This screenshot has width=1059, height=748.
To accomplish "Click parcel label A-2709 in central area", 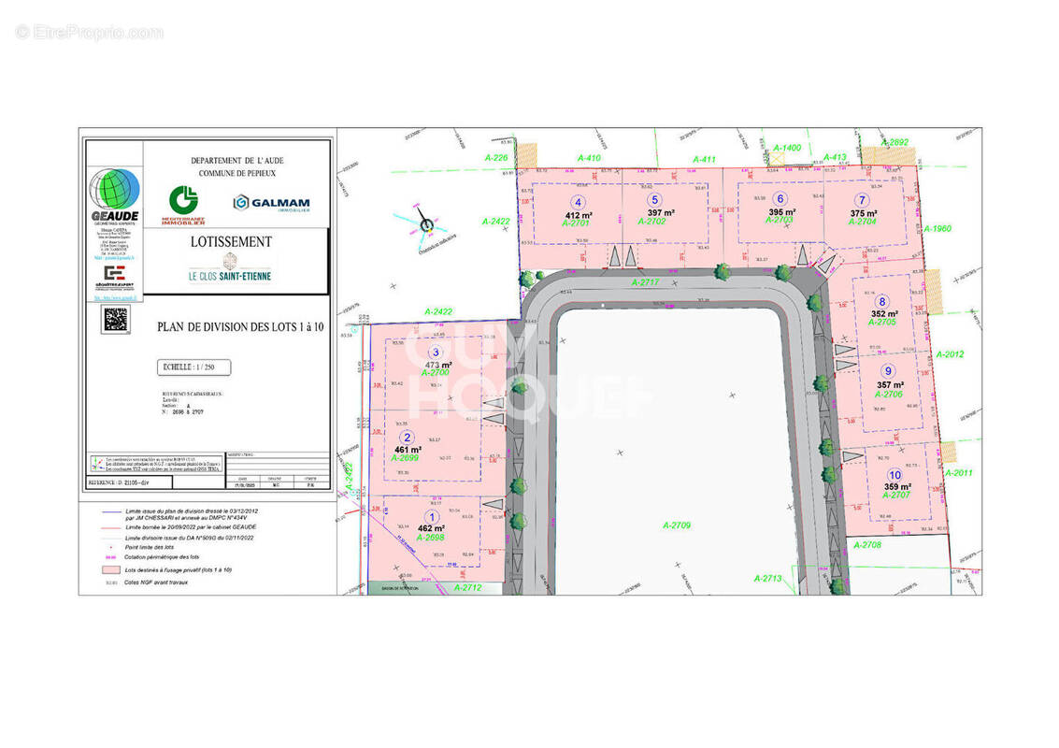I will click(x=676, y=525).
